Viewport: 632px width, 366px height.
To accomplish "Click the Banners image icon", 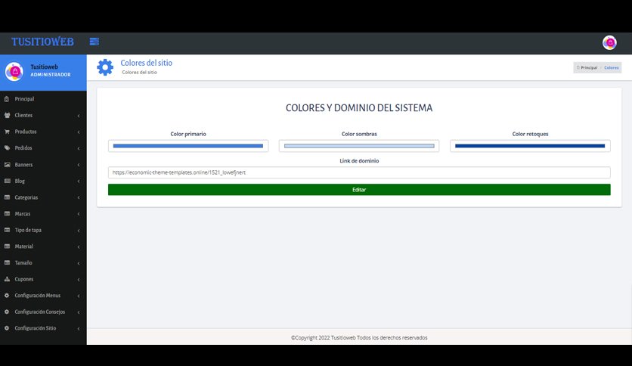I will [7, 164].
